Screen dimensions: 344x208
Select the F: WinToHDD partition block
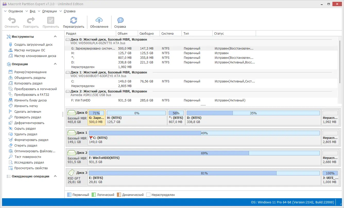click(204, 157)
